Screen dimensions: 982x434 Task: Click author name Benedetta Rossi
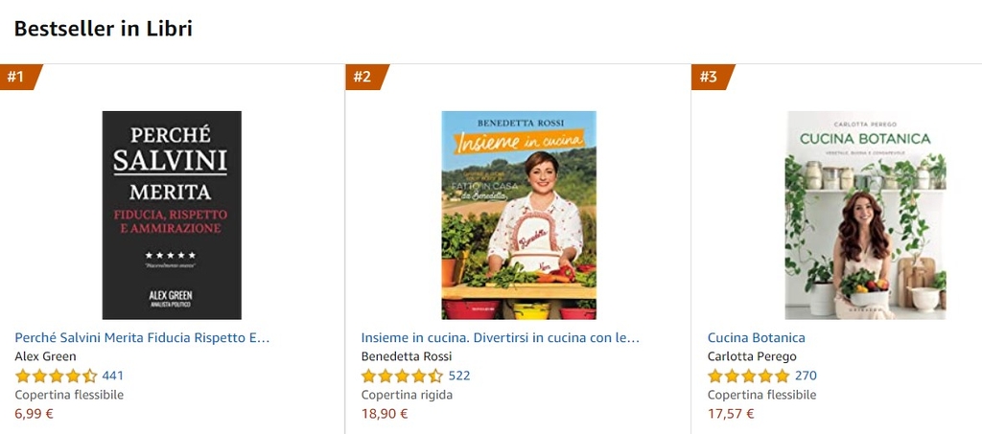[x=407, y=356]
